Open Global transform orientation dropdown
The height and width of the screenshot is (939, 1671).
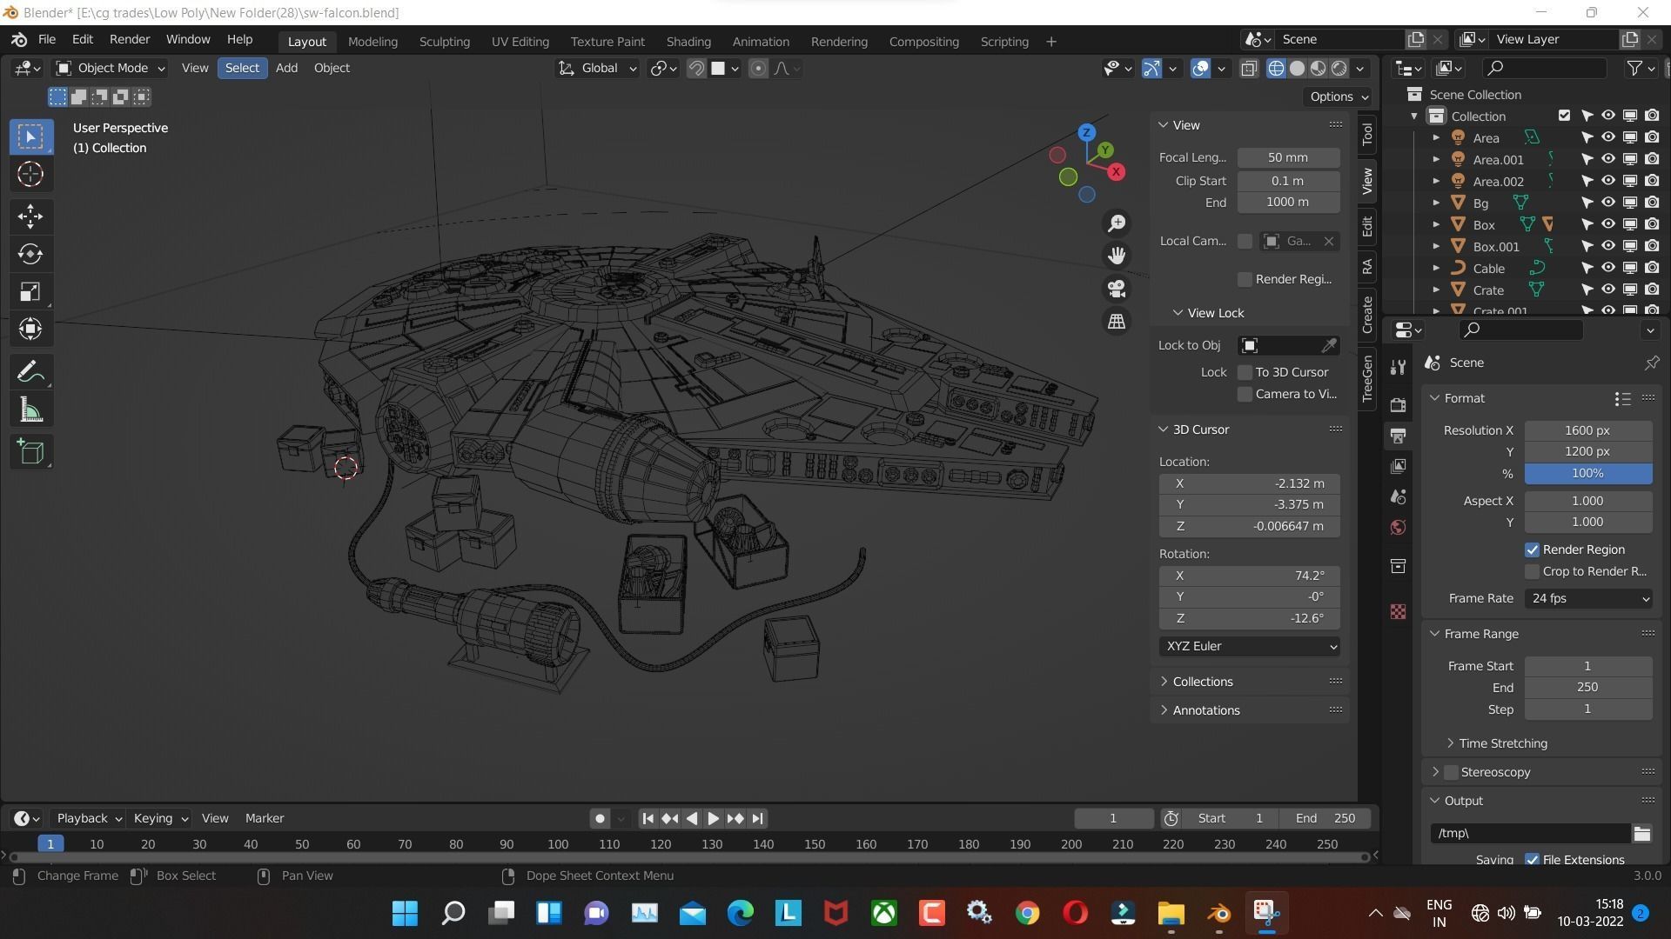click(598, 68)
